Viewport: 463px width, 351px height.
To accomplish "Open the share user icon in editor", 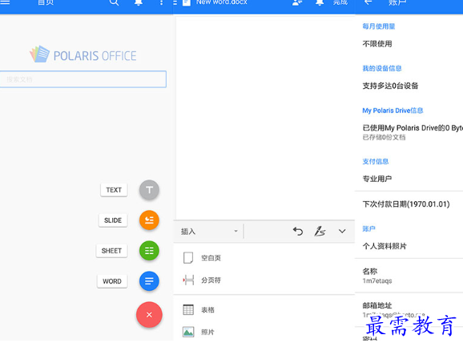I will (297, 2).
